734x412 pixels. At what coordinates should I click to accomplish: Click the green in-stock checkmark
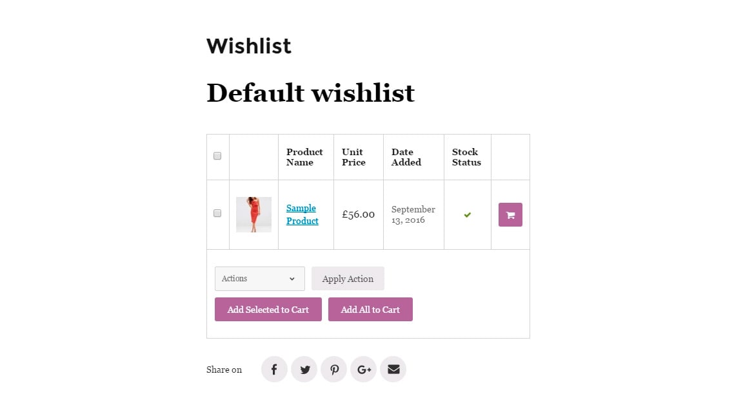(x=468, y=214)
